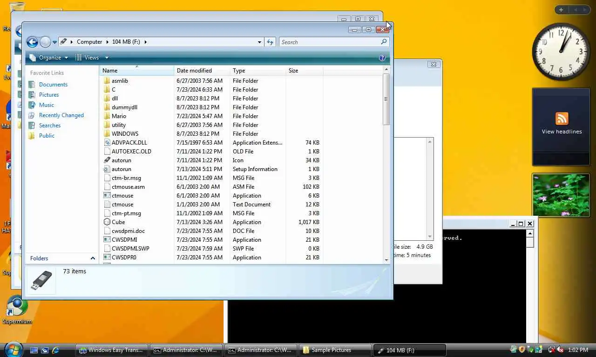Sort files by the Type column header
596x357 pixels.
[258, 71]
